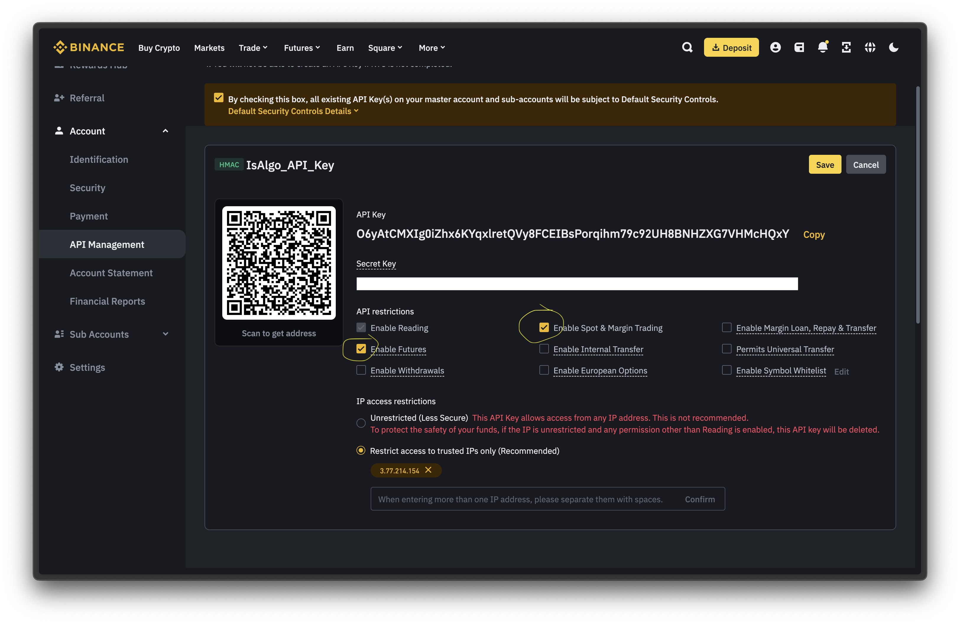Click the Settings gear icon
The height and width of the screenshot is (624, 960).
tap(59, 367)
